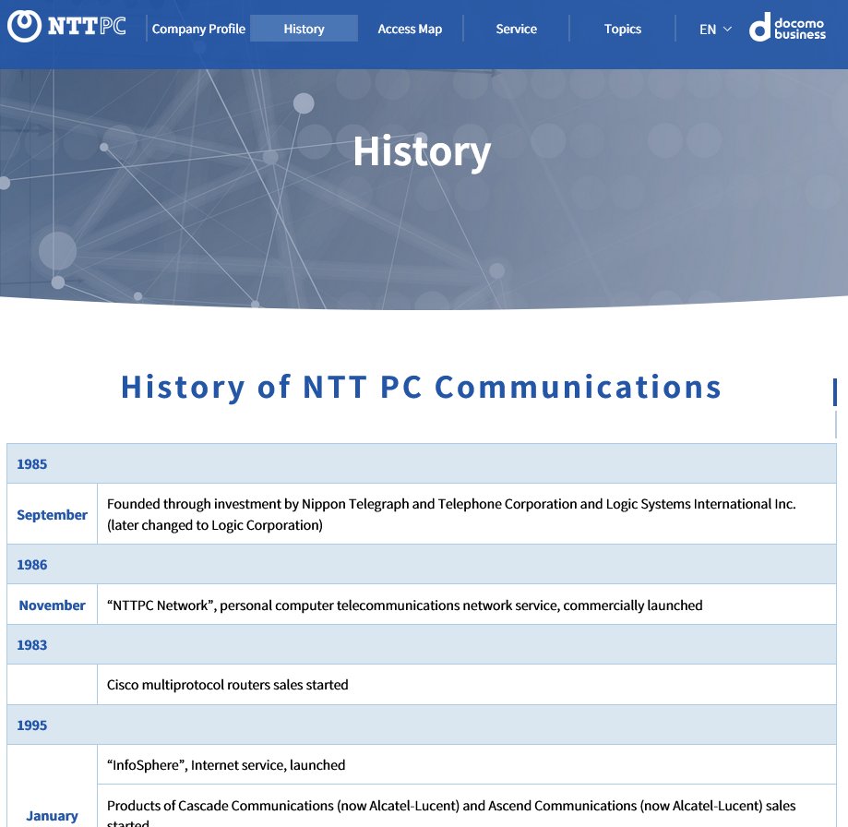This screenshot has width=848, height=827.
Task: Click the InfoSphere Internet service launched entry
Action: [467, 764]
